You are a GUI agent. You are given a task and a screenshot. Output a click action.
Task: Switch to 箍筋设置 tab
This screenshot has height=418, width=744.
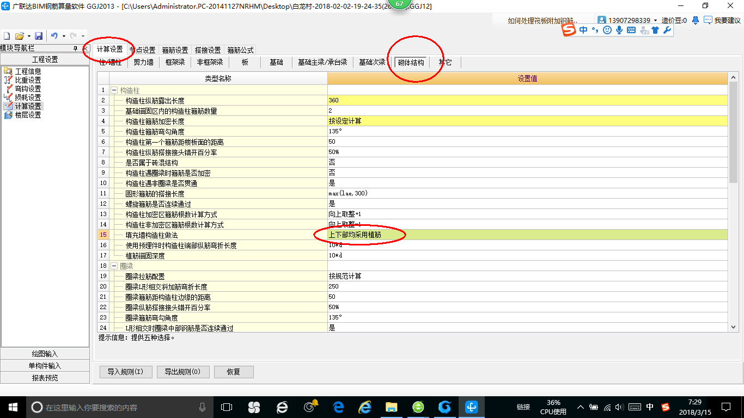pos(175,50)
